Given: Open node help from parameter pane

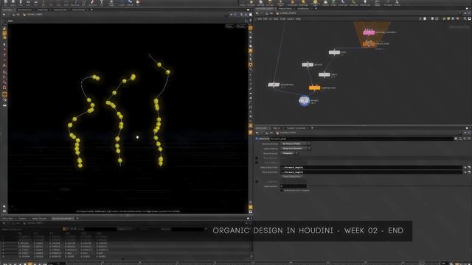Looking at the screenshot, I should pyautogui.click(x=469, y=138).
